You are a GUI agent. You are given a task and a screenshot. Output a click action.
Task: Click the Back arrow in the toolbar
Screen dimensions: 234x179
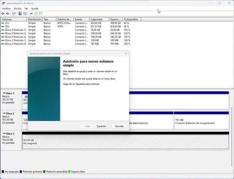click(3, 14)
